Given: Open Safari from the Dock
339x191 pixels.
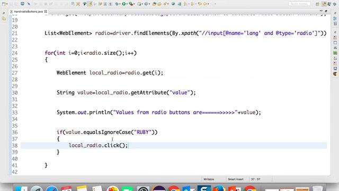Looking at the screenshot, I should (x=51, y=188).
